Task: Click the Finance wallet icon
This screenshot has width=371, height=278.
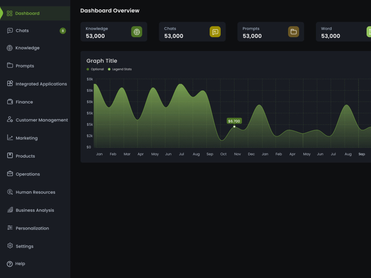Action: [10, 102]
